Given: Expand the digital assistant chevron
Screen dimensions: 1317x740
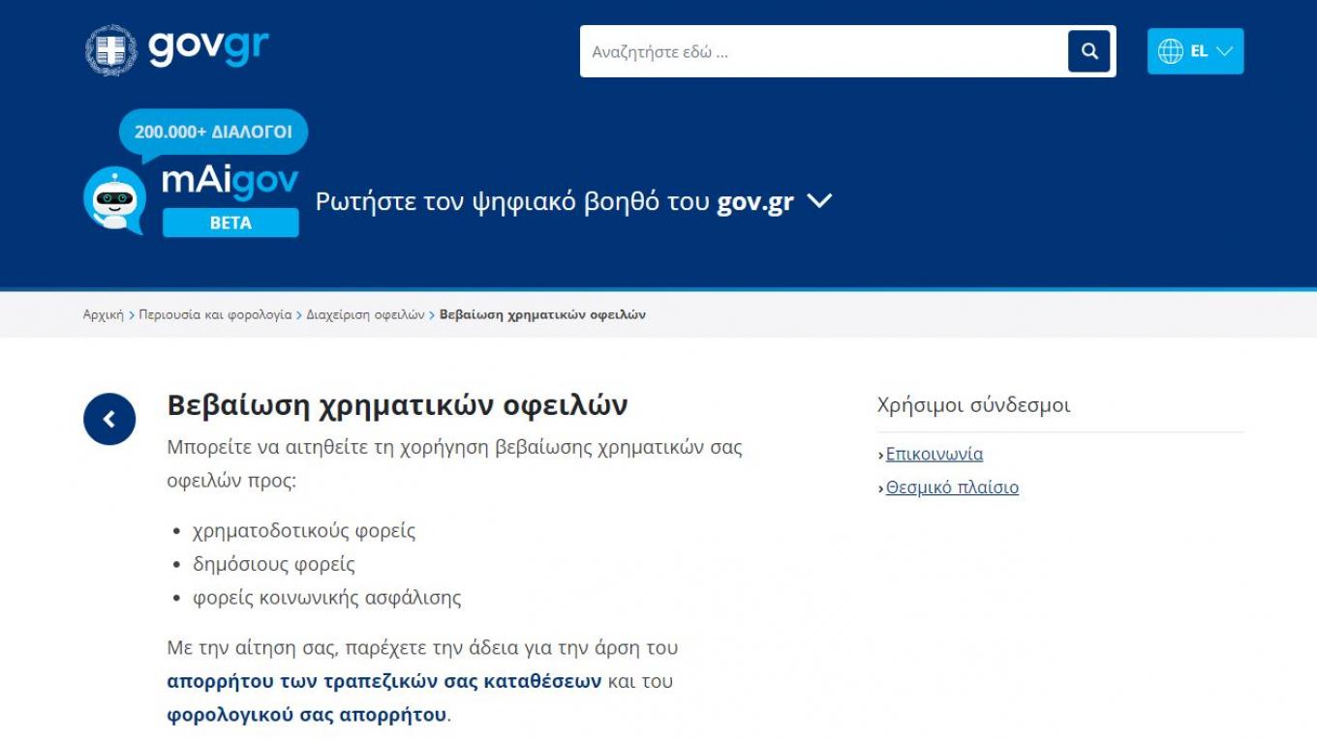Looking at the screenshot, I should (x=819, y=201).
